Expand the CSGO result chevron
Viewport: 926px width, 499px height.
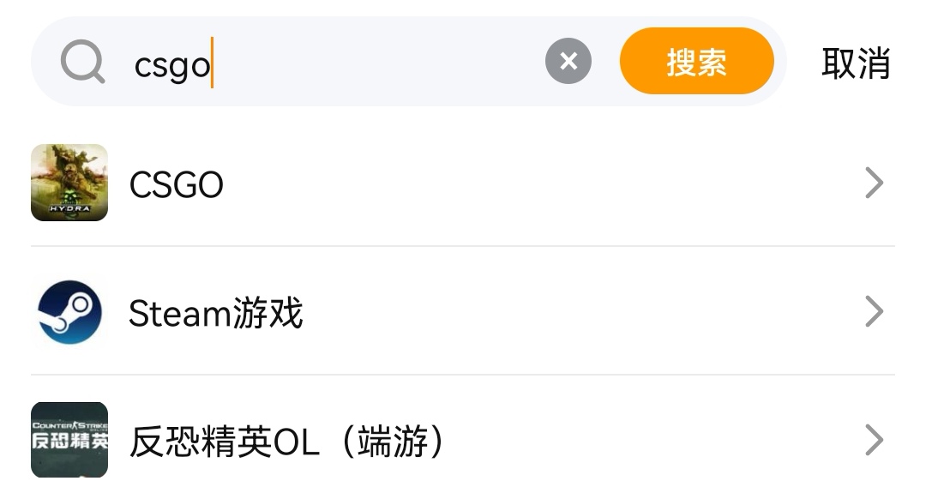874,183
